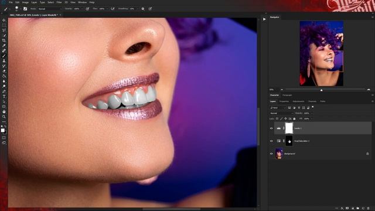Select the Hand tool
This screenshot has width=375, height=211.
click(4, 112)
